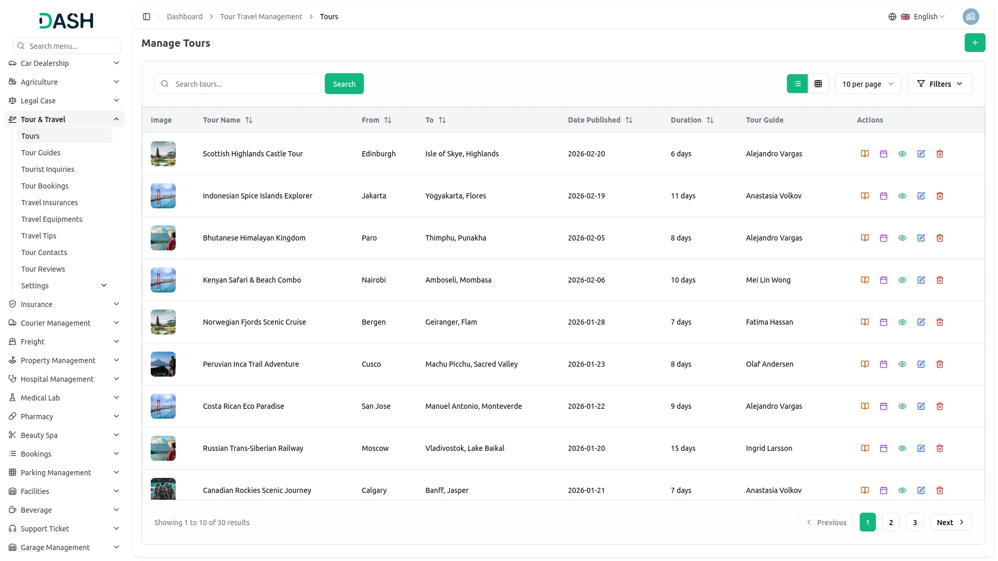Toggle the sidebar panel icon
The width and height of the screenshot is (998, 561).
click(147, 17)
